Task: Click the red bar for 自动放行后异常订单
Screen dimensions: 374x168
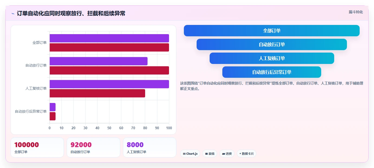Action: (53, 116)
